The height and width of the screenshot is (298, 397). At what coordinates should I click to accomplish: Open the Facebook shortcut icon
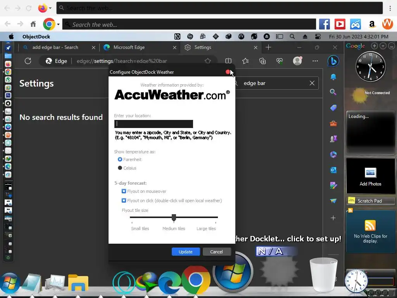[324, 24]
